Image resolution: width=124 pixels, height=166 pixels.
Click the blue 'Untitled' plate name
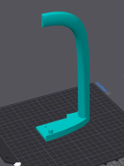[102, 87]
